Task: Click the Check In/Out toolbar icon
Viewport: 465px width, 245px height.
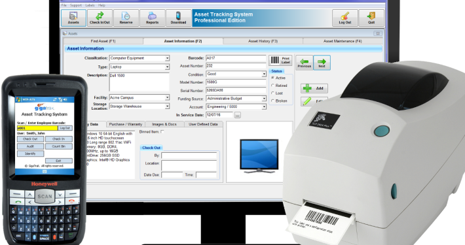Action: tap(100, 18)
